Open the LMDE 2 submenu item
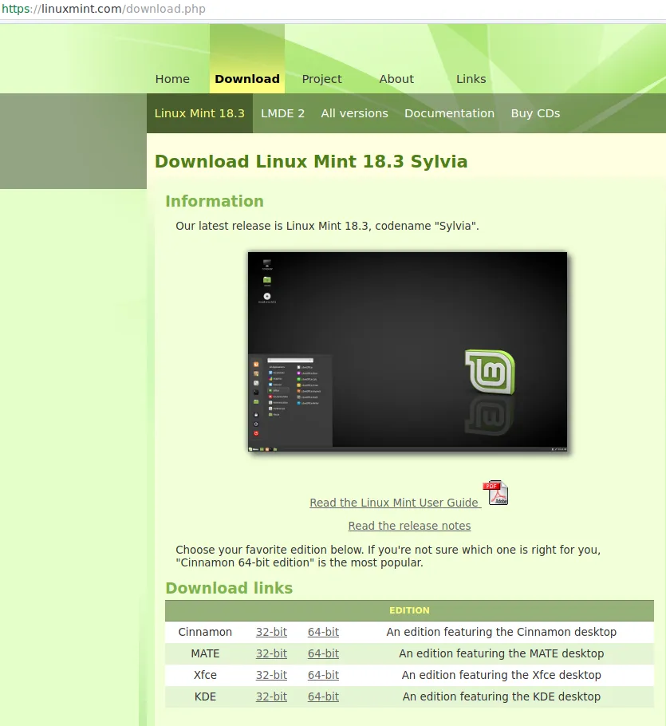 click(x=283, y=113)
